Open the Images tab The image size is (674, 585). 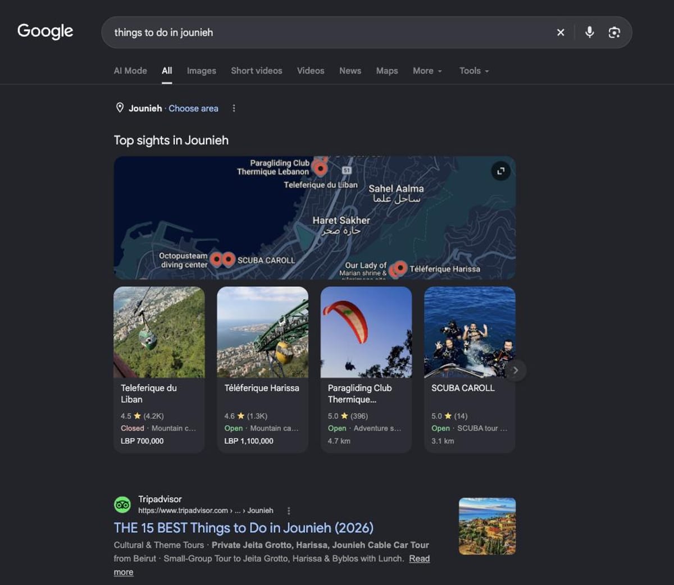click(x=201, y=71)
